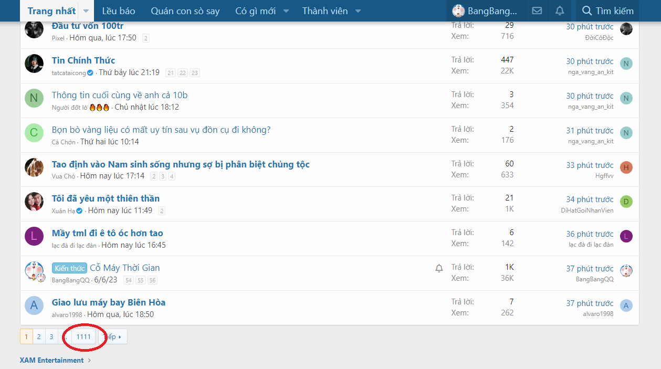This screenshot has width=661, height=369.
Task: Open the alerts bell in navbar
Action: click(560, 10)
